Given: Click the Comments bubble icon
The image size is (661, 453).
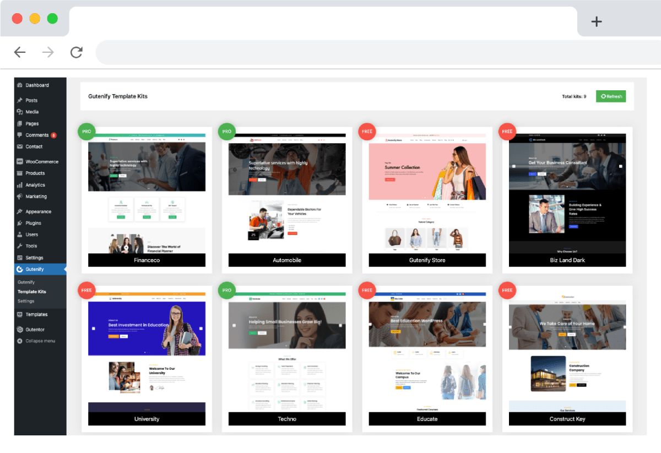Looking at the screenshot, I should click(x=20, y=135).
